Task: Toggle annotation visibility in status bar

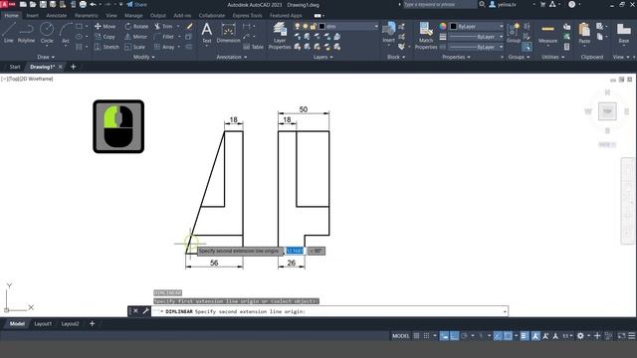Action: click(535, 336)
